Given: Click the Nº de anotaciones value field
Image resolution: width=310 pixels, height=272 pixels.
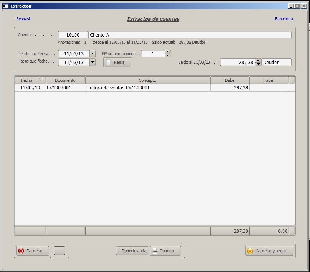Looking at the screenshot, I should pos(153,54).
